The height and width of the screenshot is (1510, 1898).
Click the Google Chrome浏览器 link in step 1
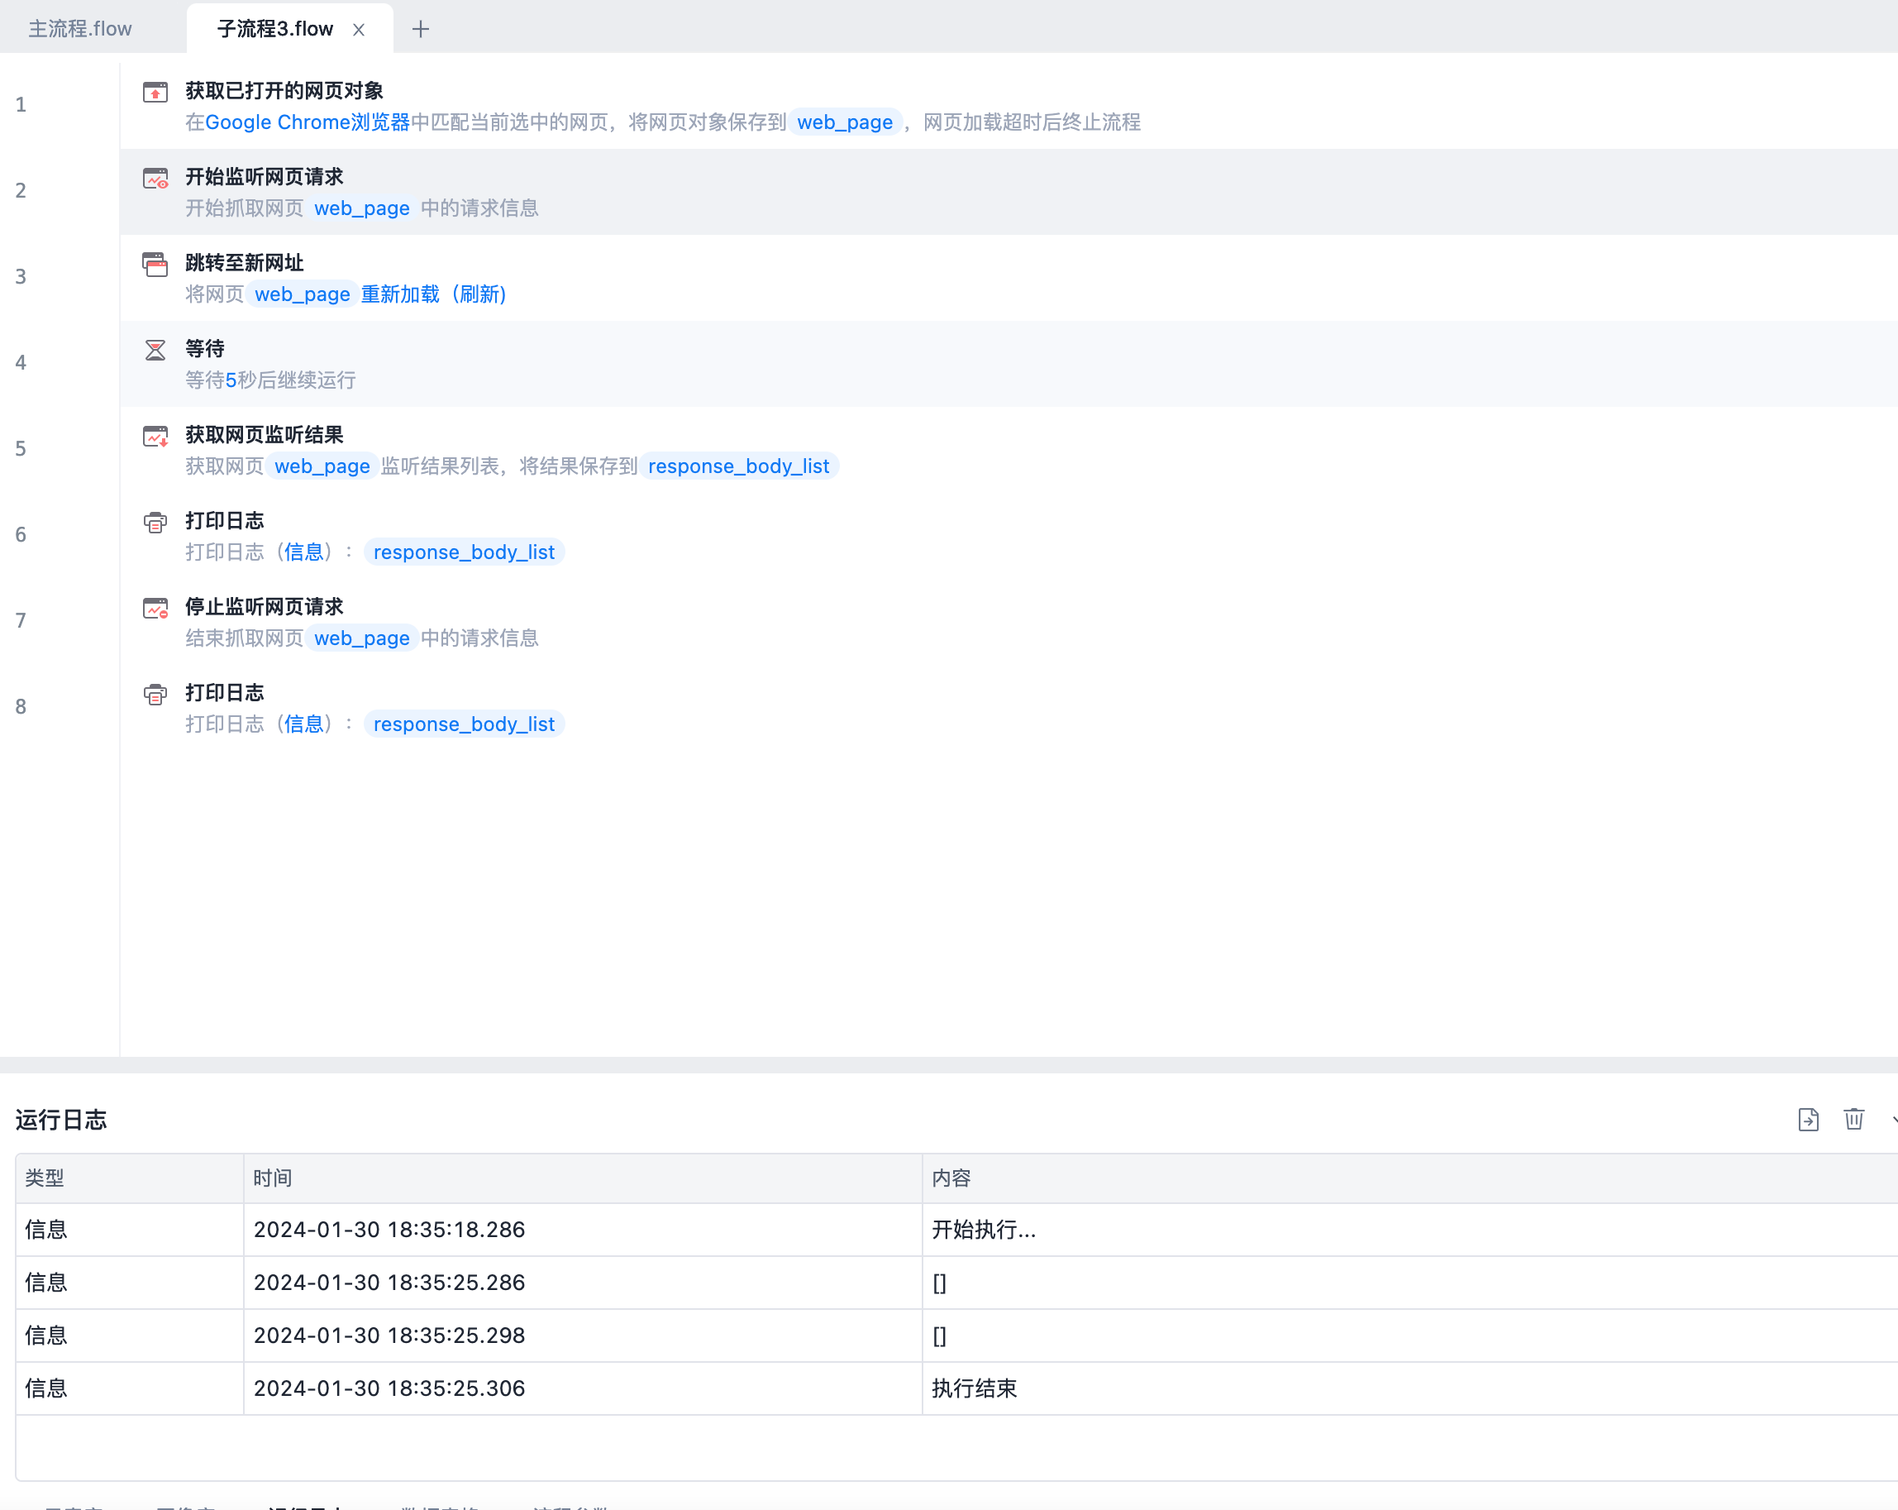(308, 122)
